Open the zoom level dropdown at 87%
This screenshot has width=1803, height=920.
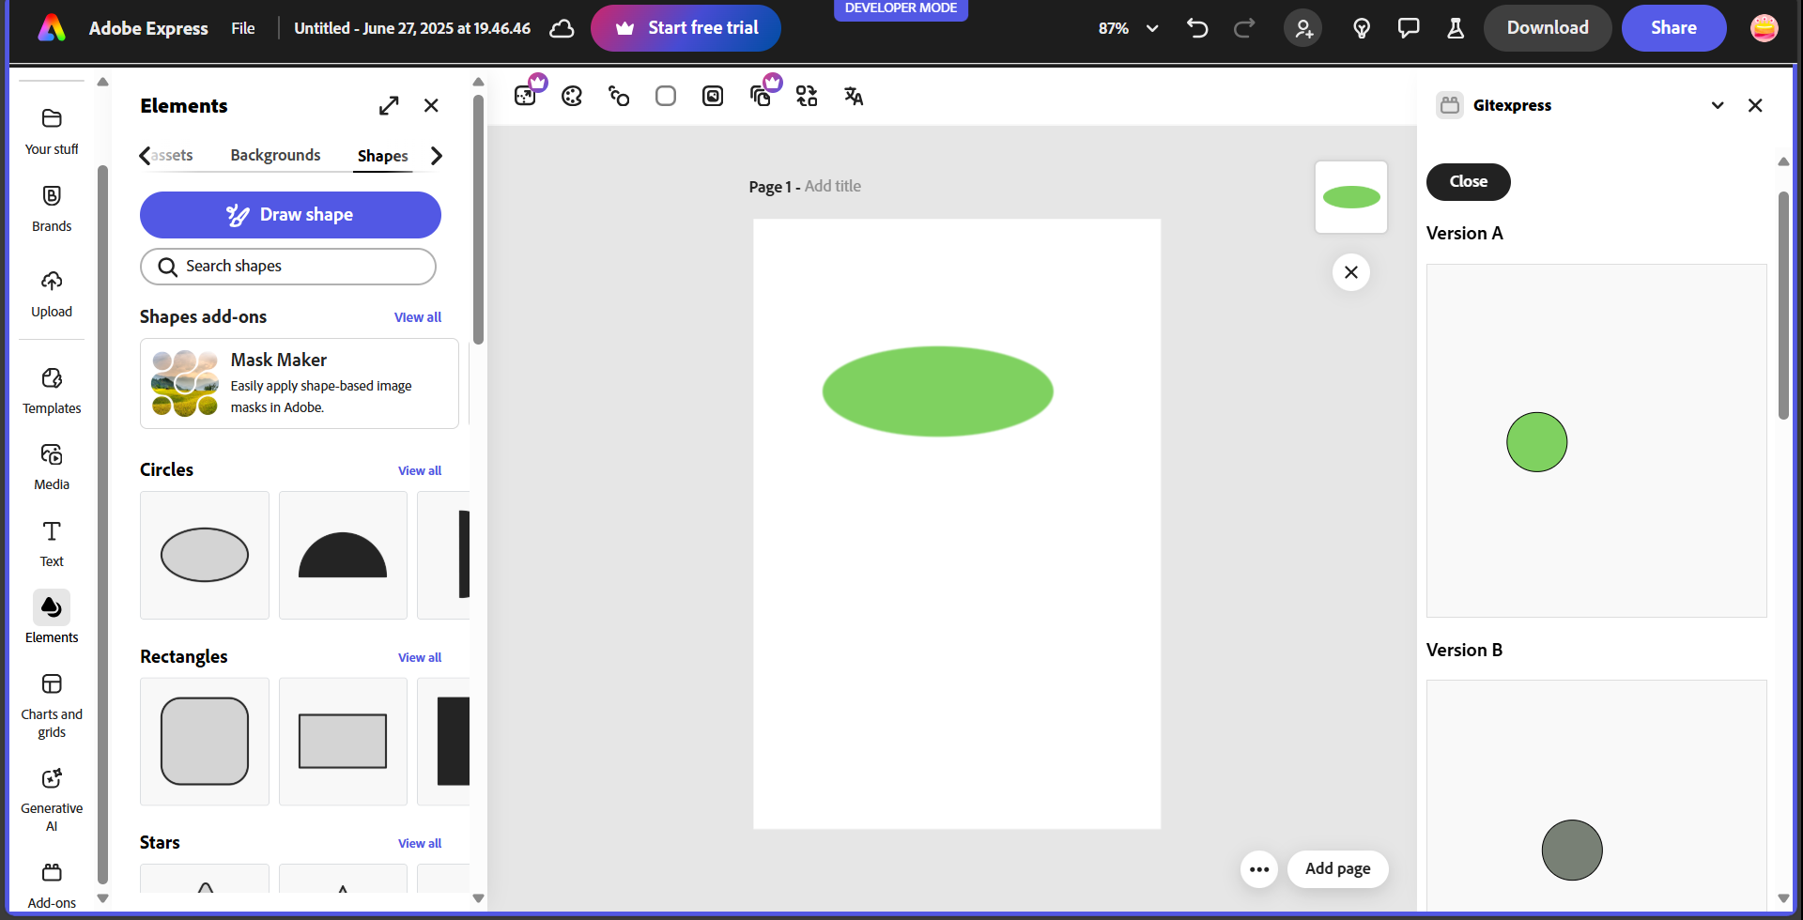coord(1128,28)
